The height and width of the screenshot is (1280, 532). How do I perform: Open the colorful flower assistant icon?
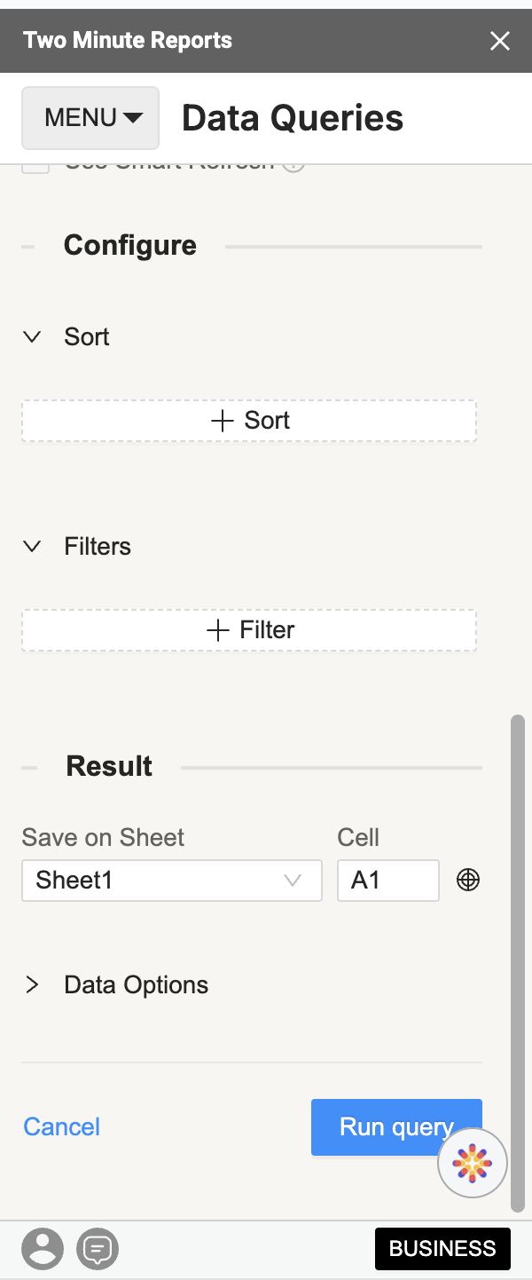tap(473, 1163)
